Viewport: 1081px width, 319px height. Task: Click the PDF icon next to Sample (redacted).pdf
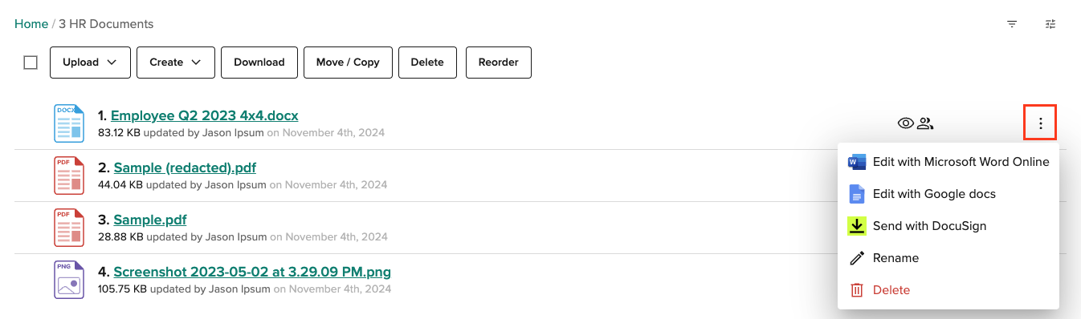coord(68,176)
